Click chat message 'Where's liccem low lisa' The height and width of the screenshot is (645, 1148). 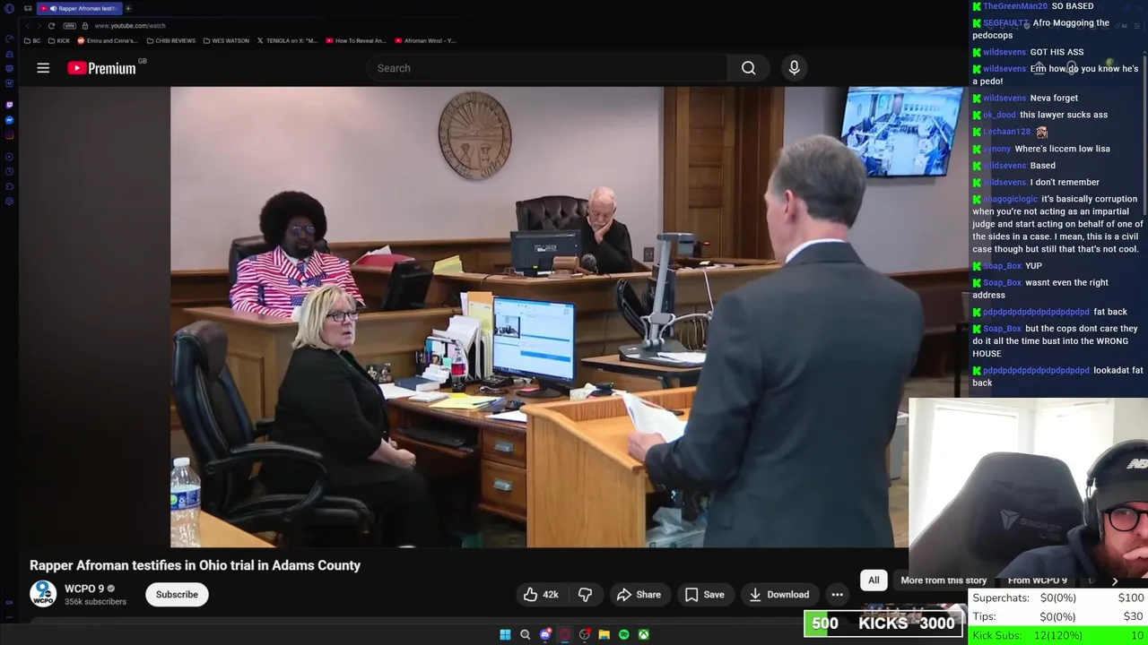(x=1062, y=149)
